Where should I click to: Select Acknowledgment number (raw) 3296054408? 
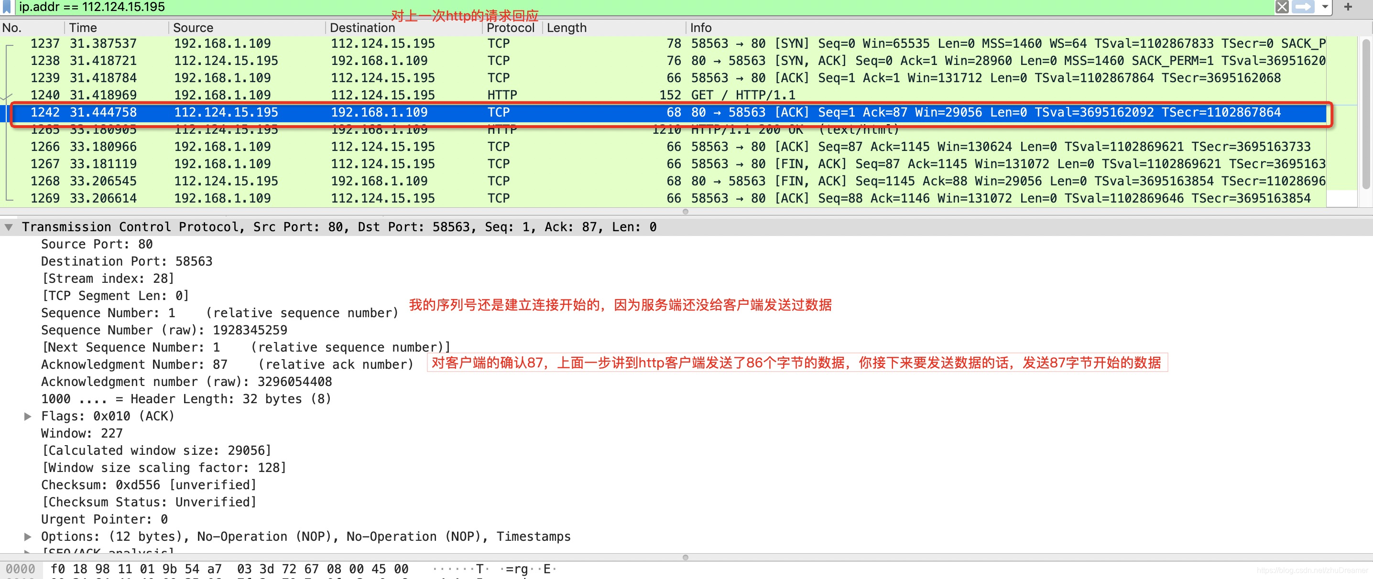click(x=186, y=382)
